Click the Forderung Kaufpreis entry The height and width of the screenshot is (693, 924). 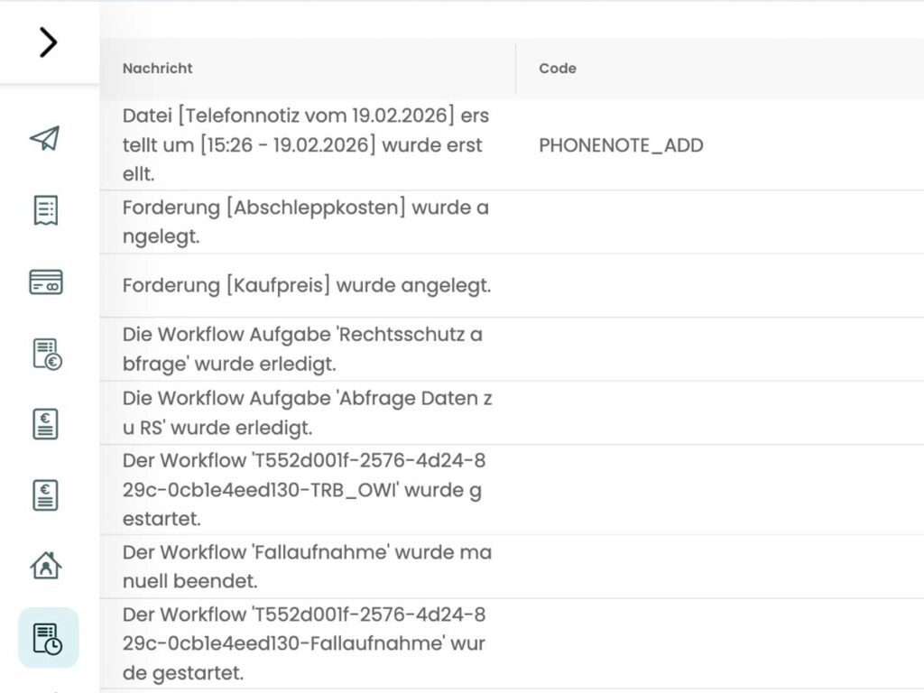[x=307, y=285]
